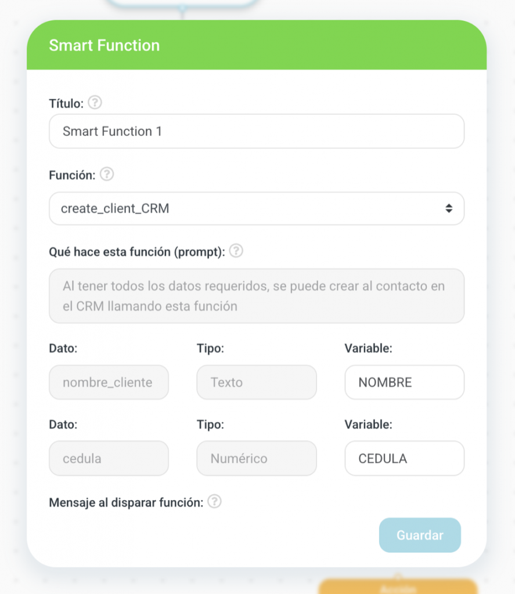Click the function prompt description text area
The width and height of the screenshot is (515, 594).
(257, 296)
